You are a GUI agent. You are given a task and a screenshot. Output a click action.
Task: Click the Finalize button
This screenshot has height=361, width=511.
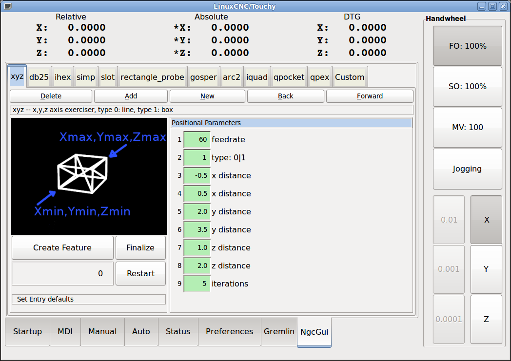pyautogui.click(x=140, y=247)
